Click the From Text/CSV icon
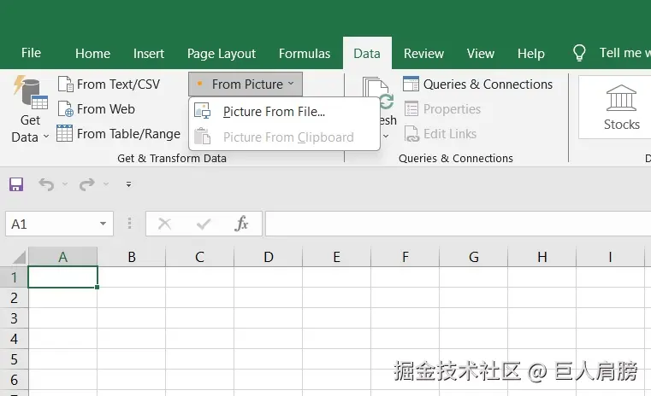Viewport: 651px width, 396px height. pos(66,84)
